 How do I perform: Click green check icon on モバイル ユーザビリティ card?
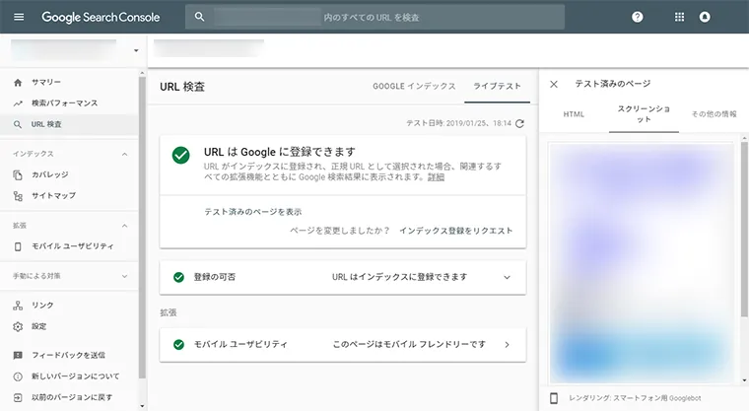178,345
